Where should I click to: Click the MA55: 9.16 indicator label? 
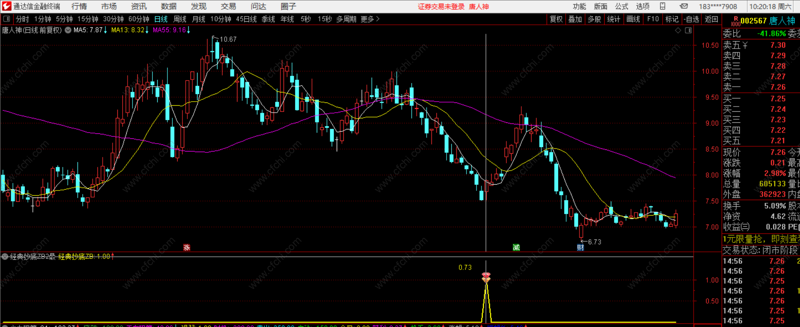click(x=171, y=30)
